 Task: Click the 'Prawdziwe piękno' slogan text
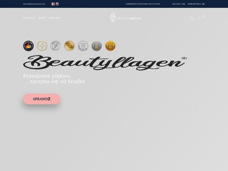46,76
